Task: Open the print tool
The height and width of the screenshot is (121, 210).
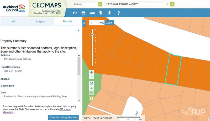Action: point(83,13)
